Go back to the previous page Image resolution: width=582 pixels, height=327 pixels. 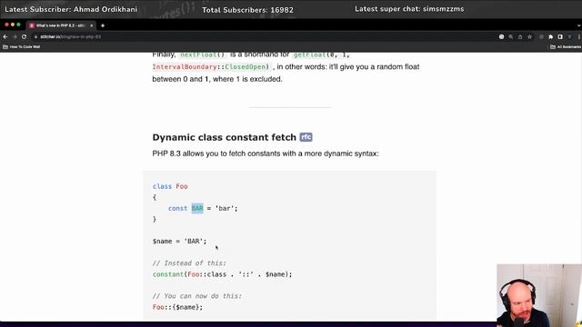(x=5, y=36)
